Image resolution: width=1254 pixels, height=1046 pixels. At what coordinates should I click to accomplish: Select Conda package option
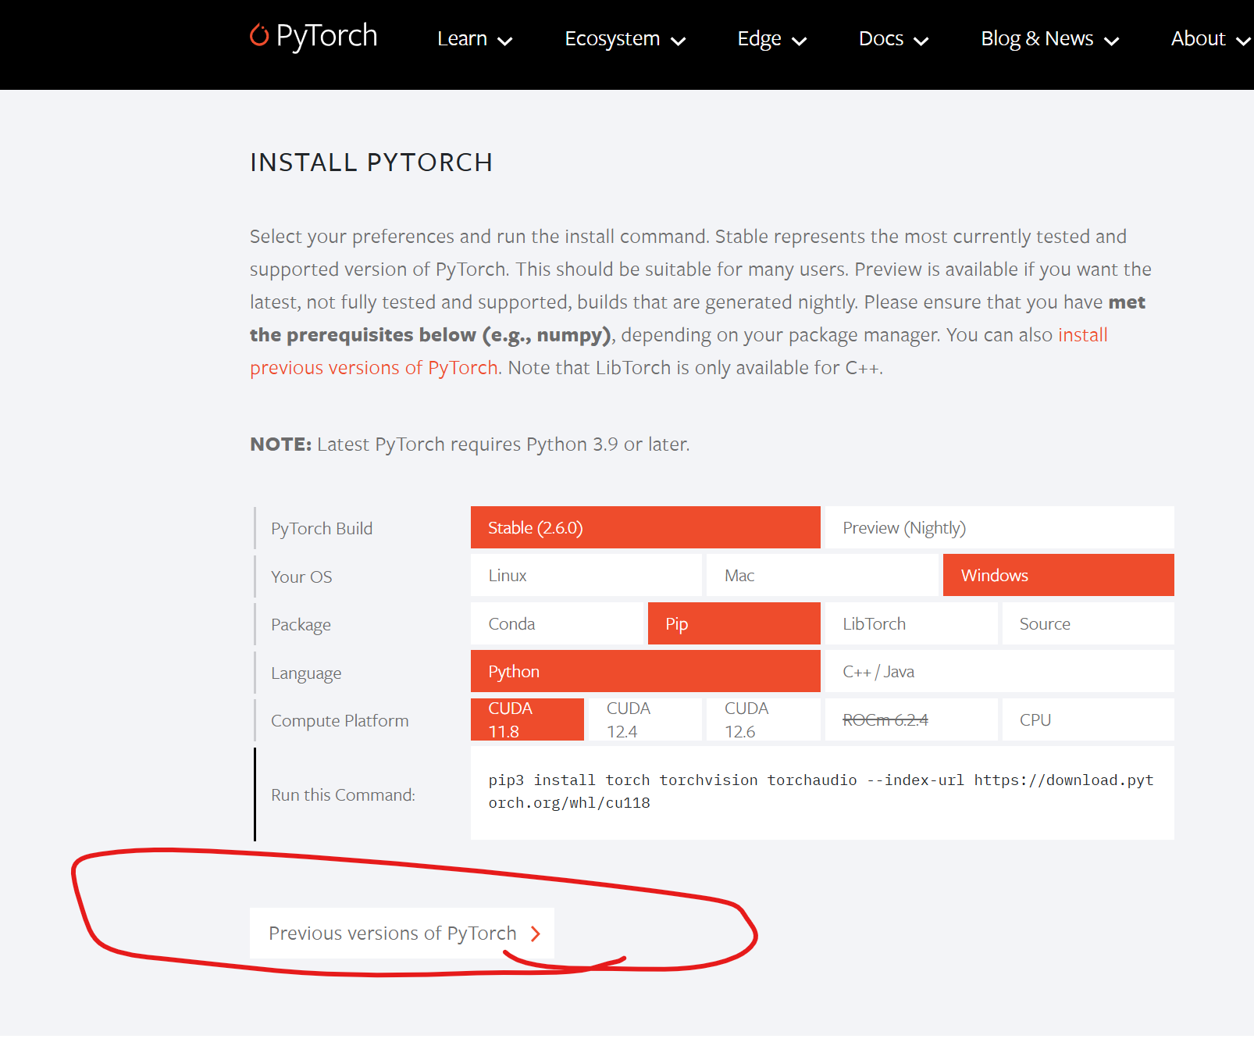[x=557, y=623]
